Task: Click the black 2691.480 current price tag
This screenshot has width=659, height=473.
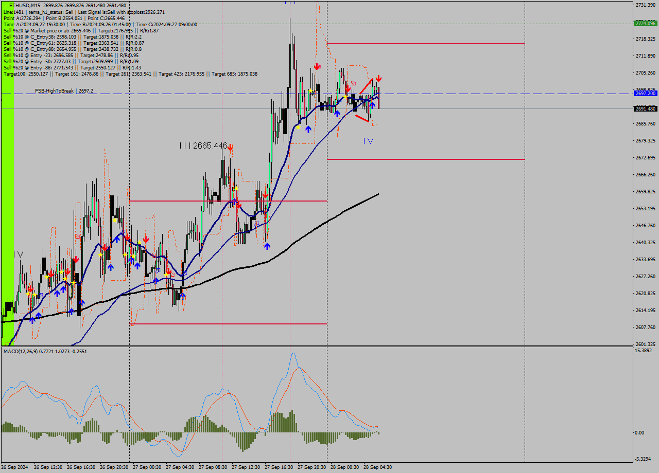Action: 646,108
